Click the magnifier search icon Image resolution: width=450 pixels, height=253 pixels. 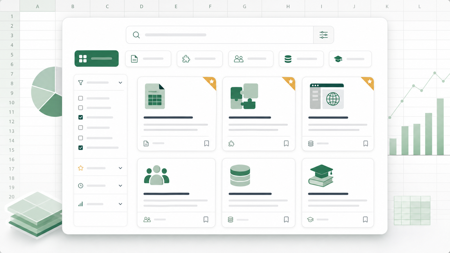click(x=136, y=35)
